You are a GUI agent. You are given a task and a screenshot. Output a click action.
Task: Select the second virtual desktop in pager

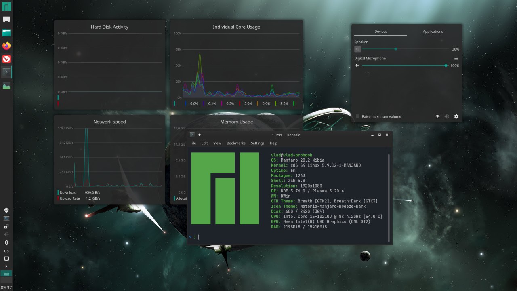click(x=6, y=280)
